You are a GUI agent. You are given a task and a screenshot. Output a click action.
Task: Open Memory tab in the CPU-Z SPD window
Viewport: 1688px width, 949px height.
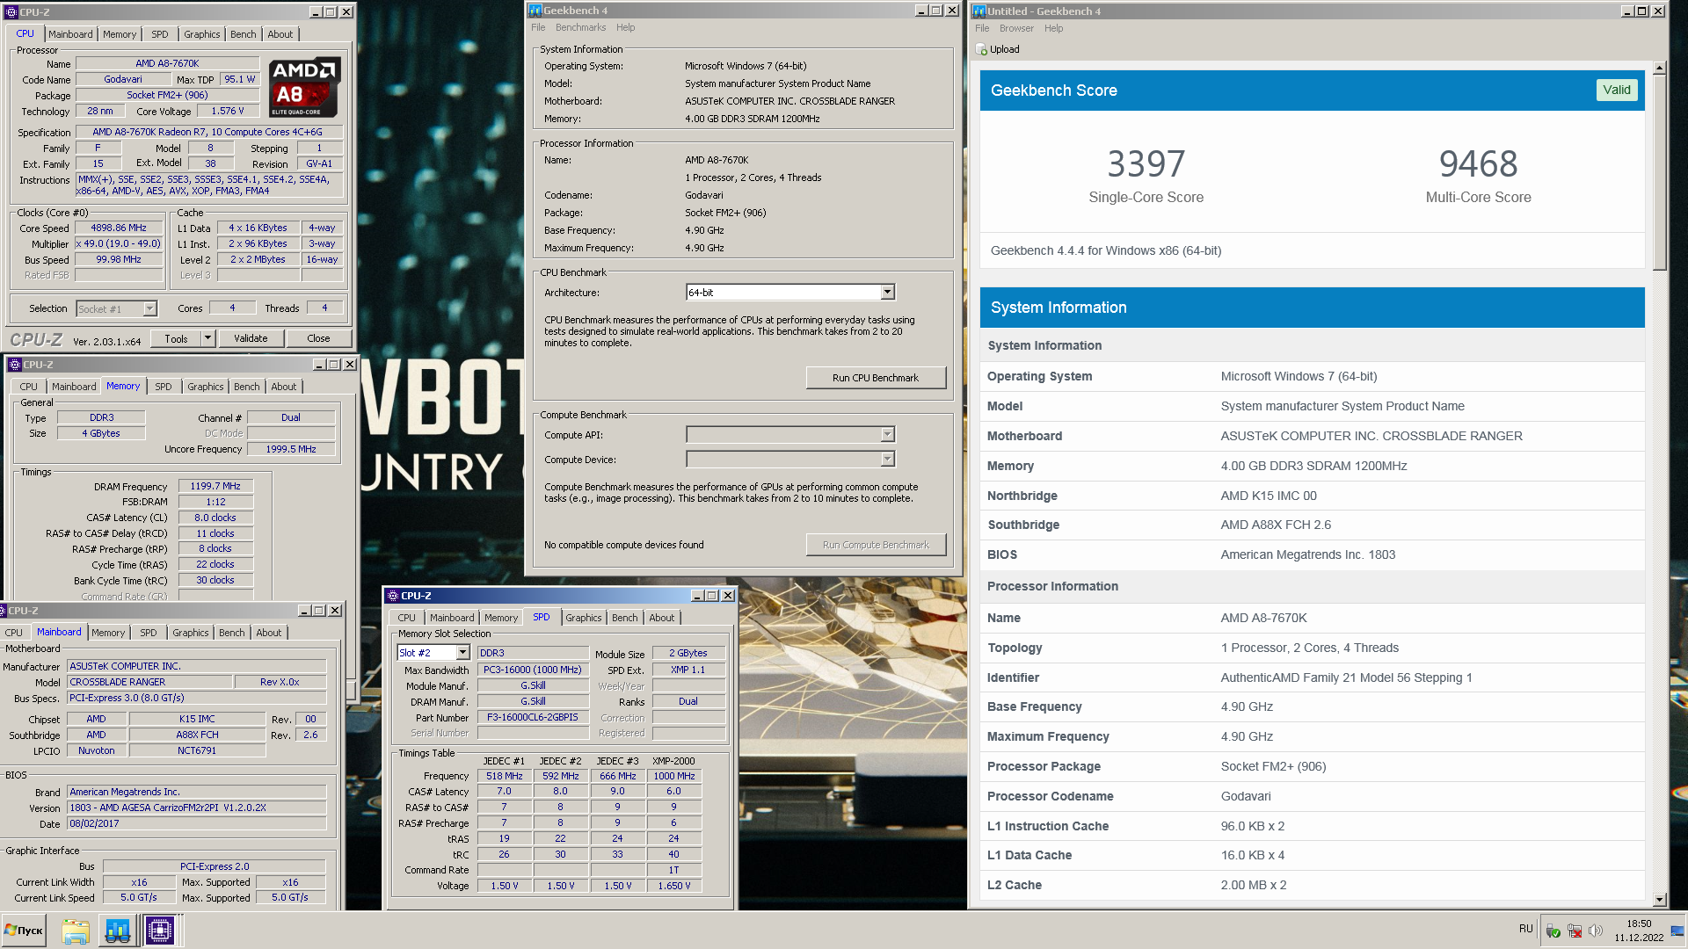coord(501,618)
